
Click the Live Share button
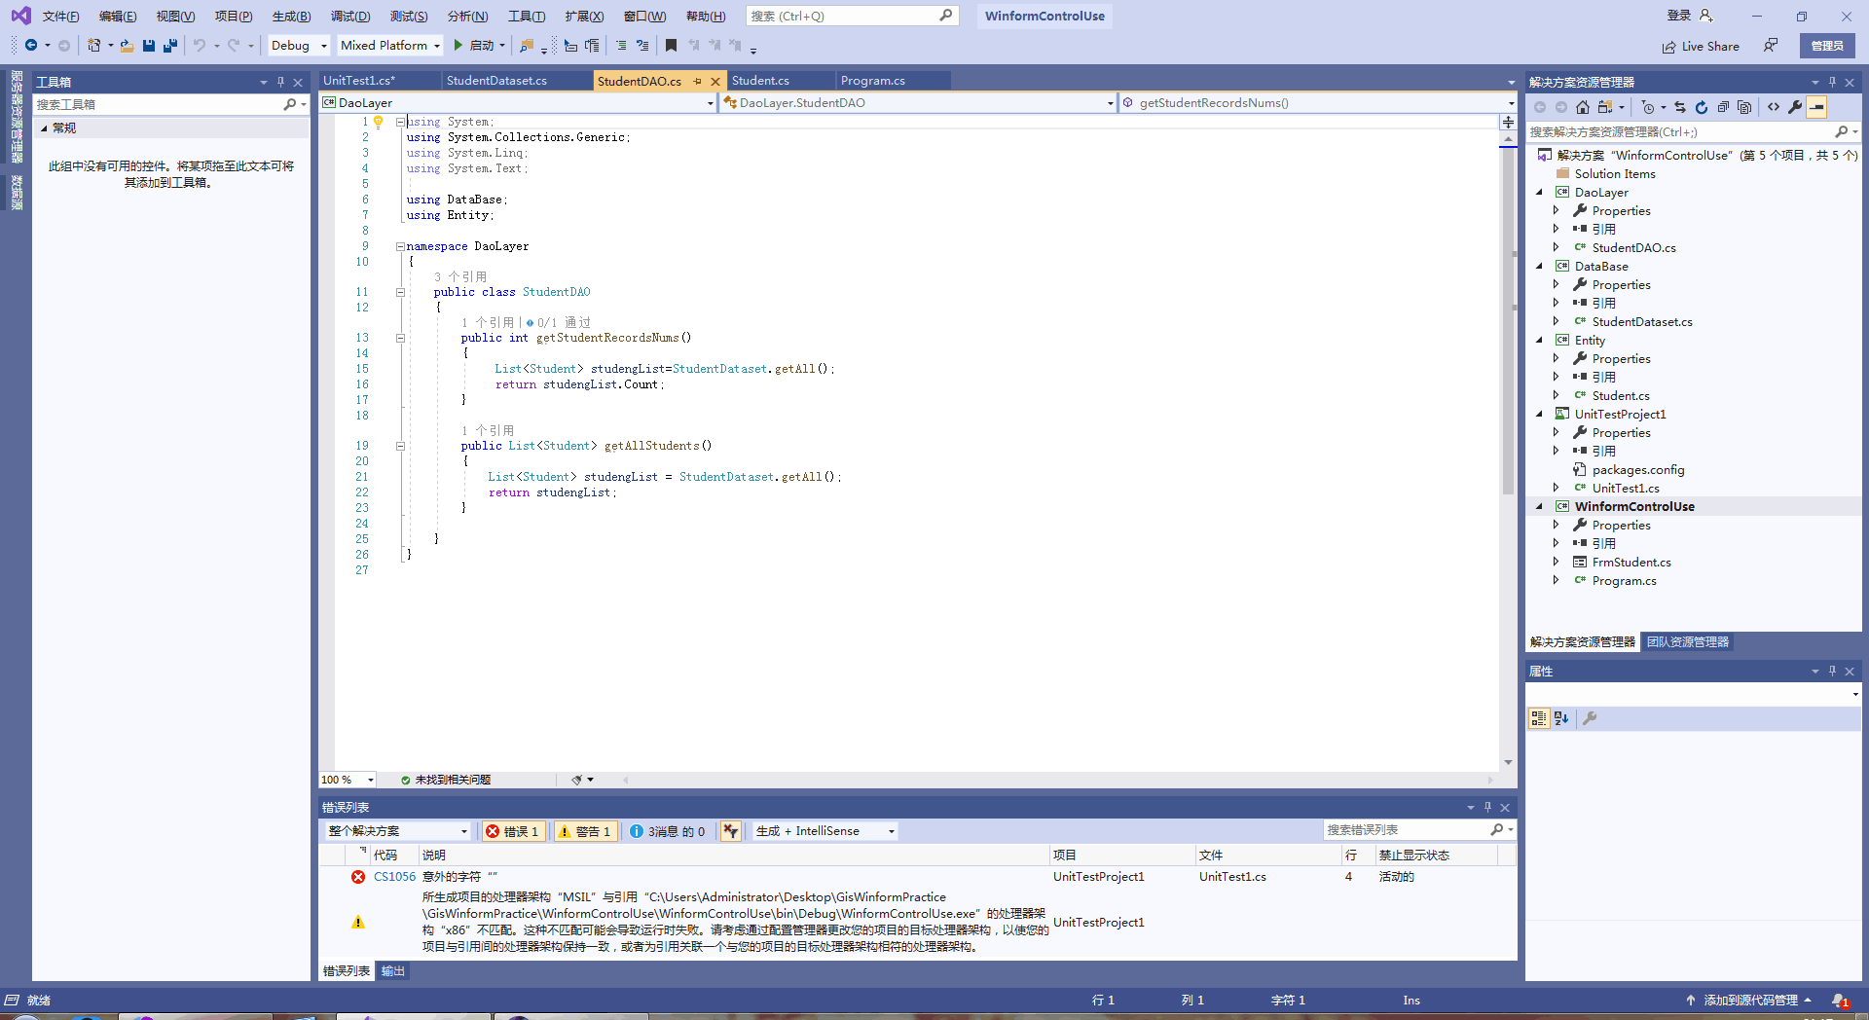tap(1701, 46)
